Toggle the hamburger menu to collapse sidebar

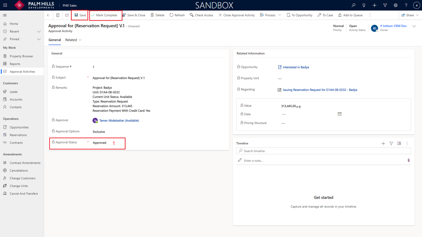point(5,15)
